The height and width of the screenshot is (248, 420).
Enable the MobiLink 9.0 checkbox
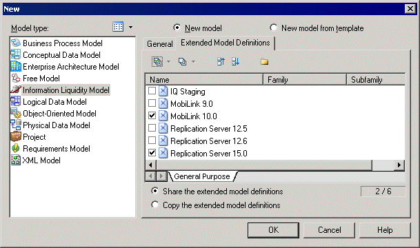pyautogui.click(x=152, y=103)
